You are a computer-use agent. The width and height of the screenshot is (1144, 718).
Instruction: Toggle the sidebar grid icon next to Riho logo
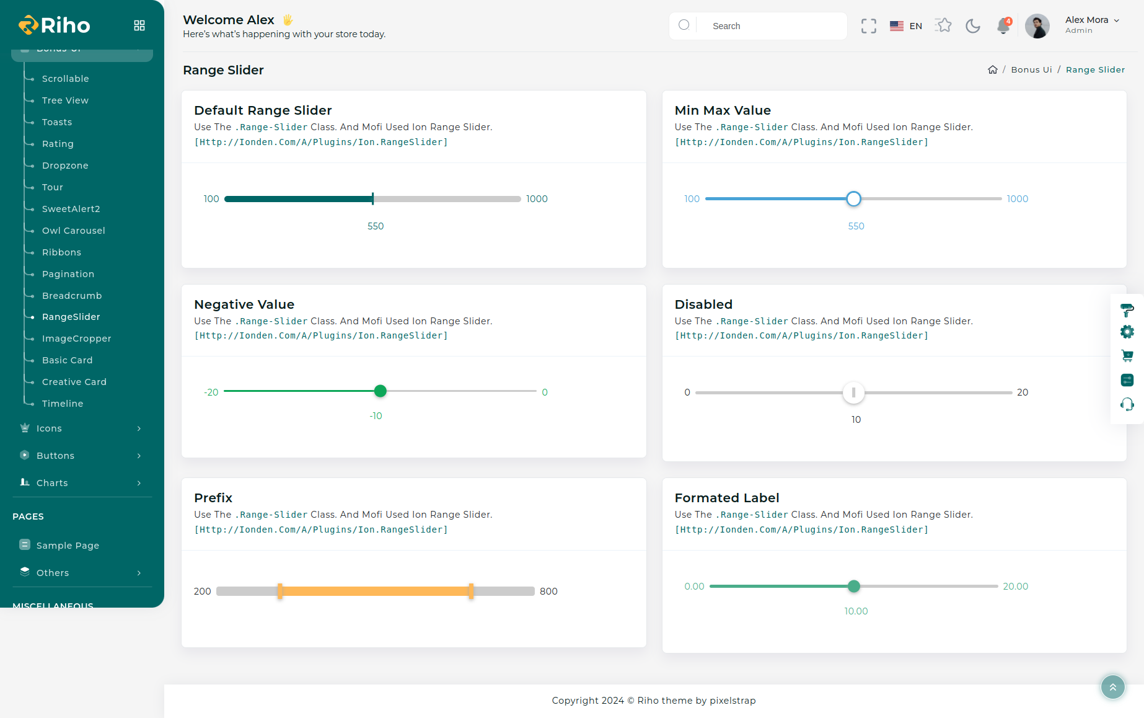coord(139,25)
